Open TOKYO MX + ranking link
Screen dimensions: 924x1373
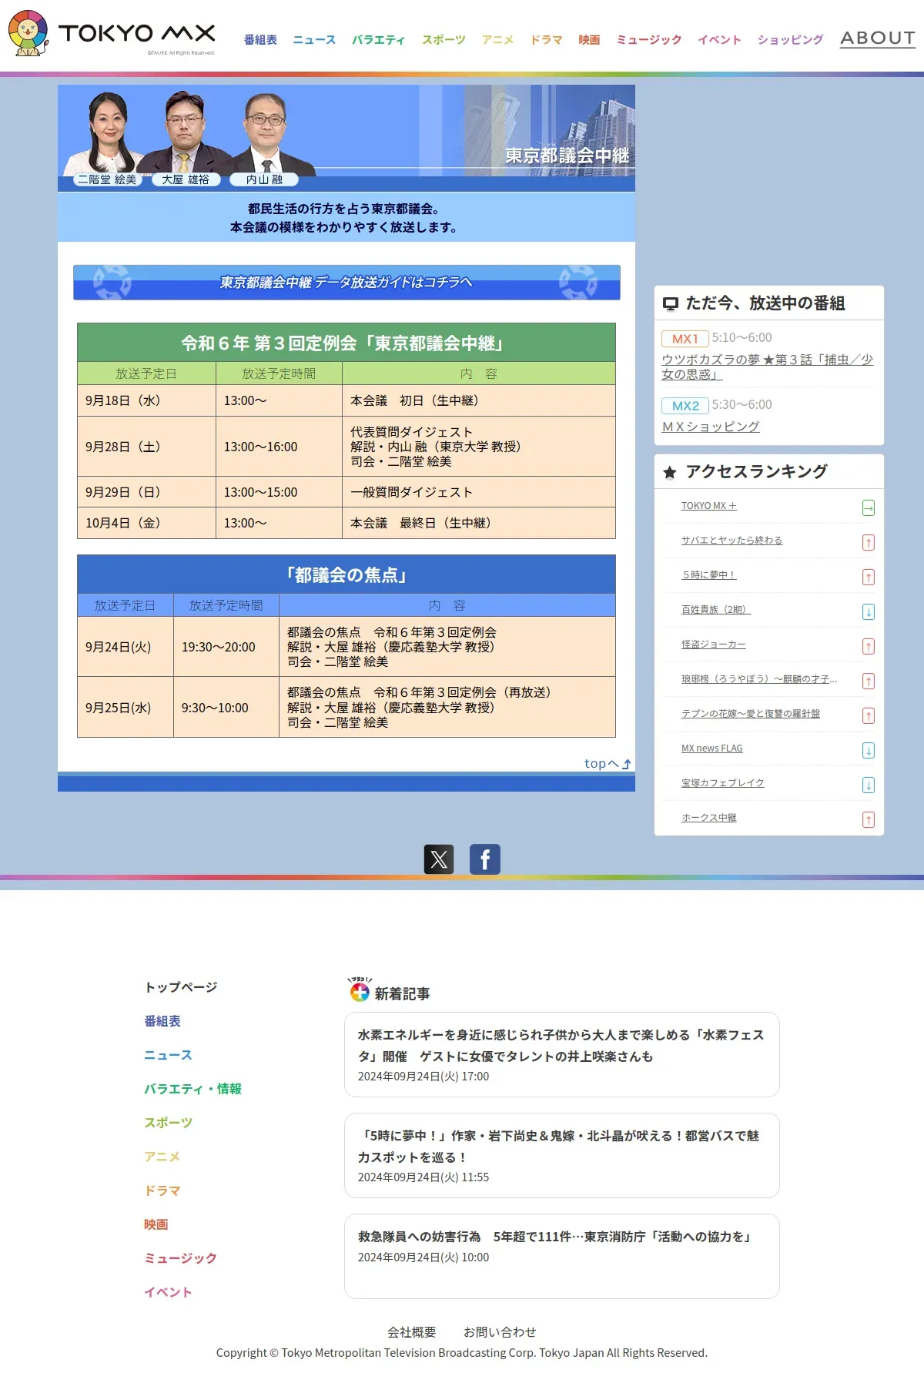(708, 506)
